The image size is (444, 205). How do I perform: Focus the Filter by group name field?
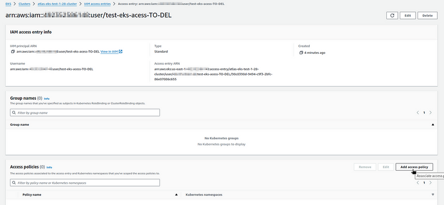85,112
